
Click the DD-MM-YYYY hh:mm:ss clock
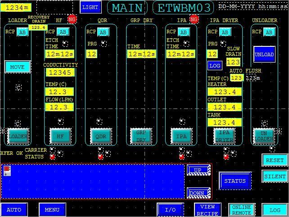point(253,6)
